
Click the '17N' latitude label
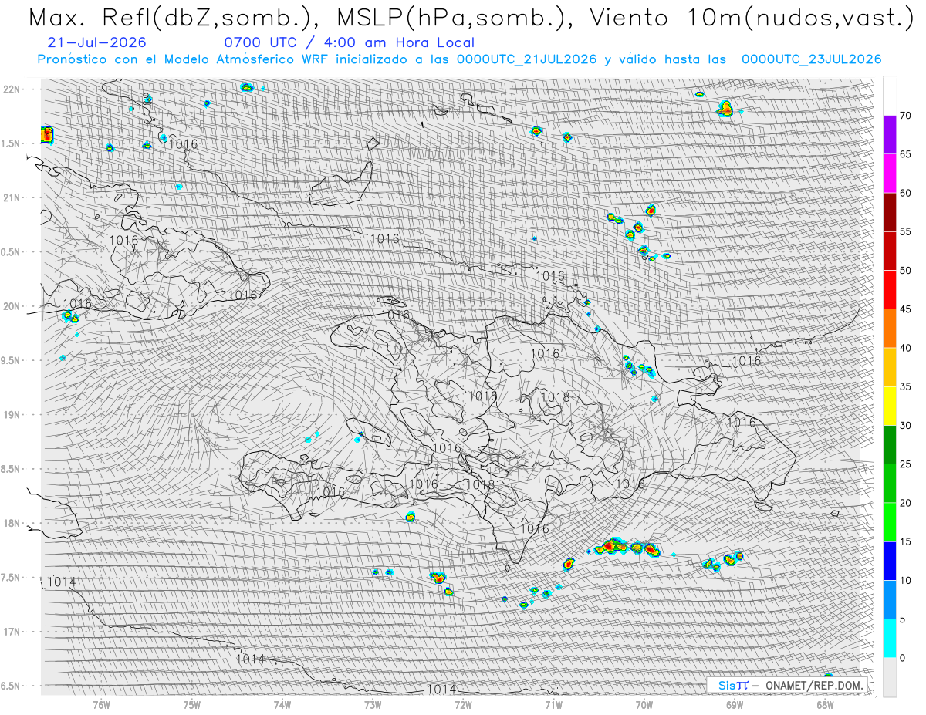[11, 632]
